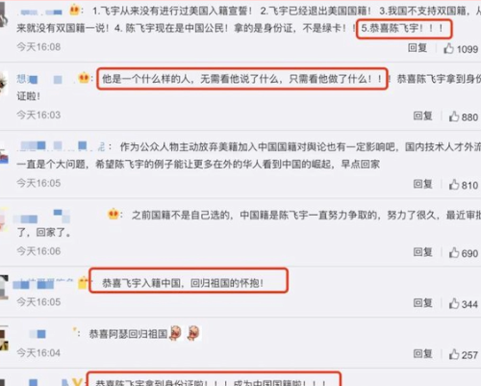Open blurred username of 16:06 commenter
The width and height of the screenshot is (481, 386).
41,217
